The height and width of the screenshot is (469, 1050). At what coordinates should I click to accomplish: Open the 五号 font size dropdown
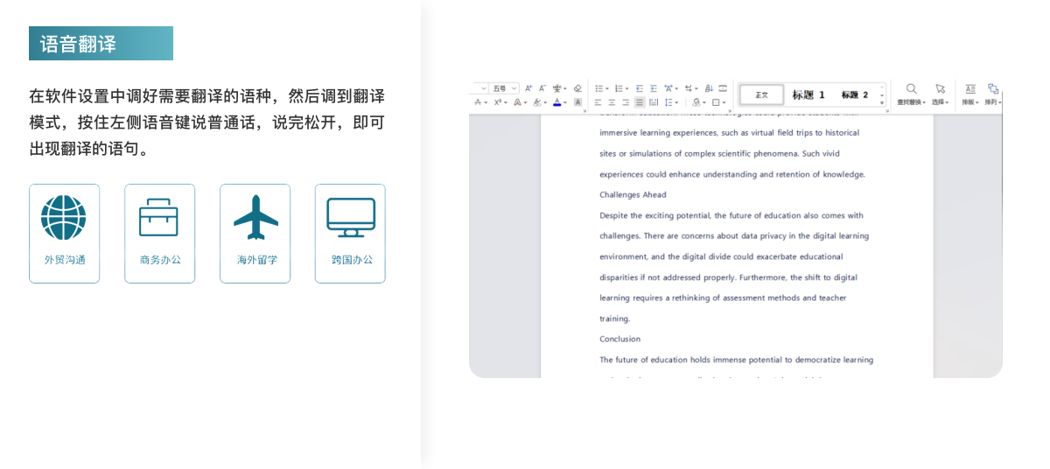point(504,88)
